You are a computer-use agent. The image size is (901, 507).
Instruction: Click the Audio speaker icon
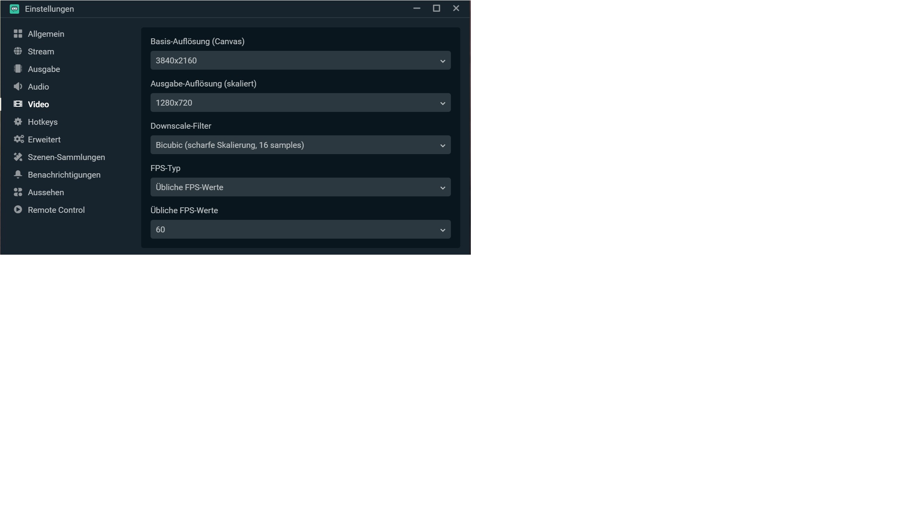click(18, 87)
